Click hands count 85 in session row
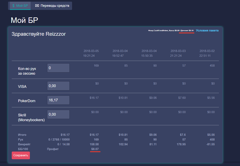This screenshot has height=166, width=240. (x=126, y=66)
